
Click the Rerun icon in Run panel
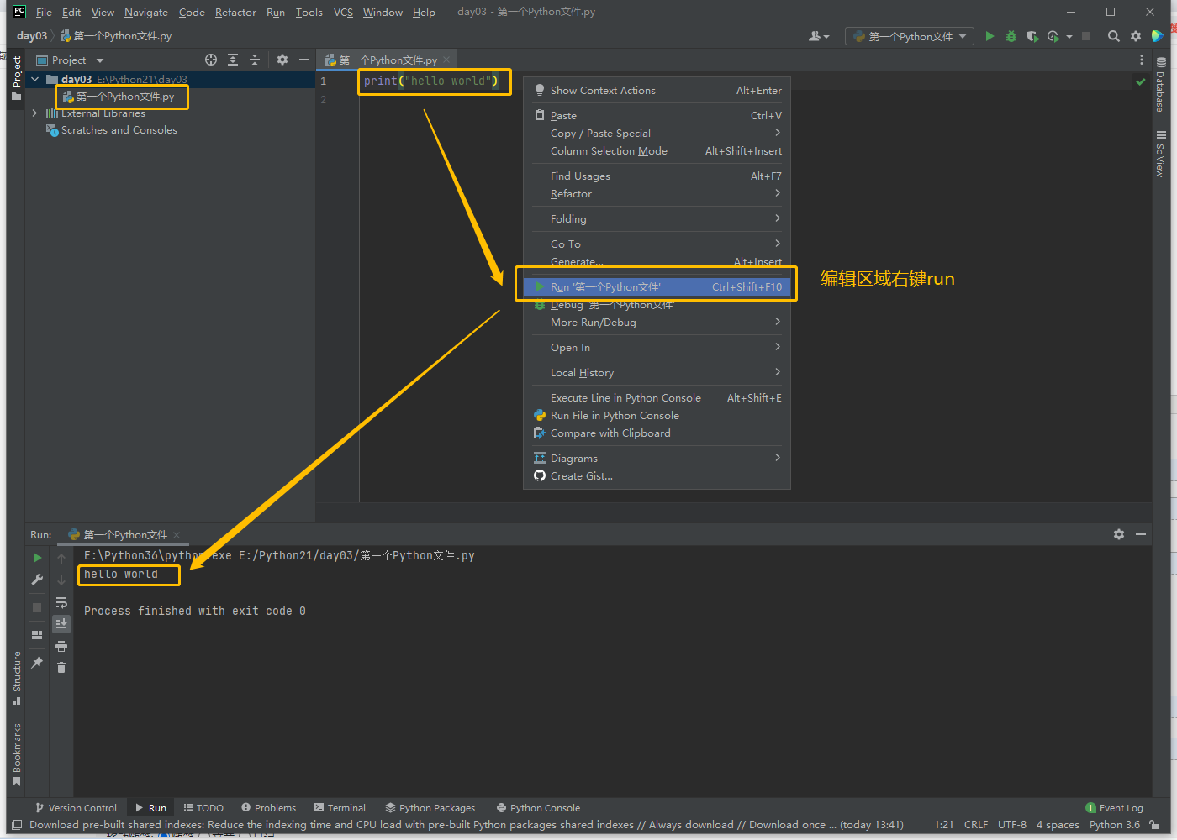[x=37, y=558]
